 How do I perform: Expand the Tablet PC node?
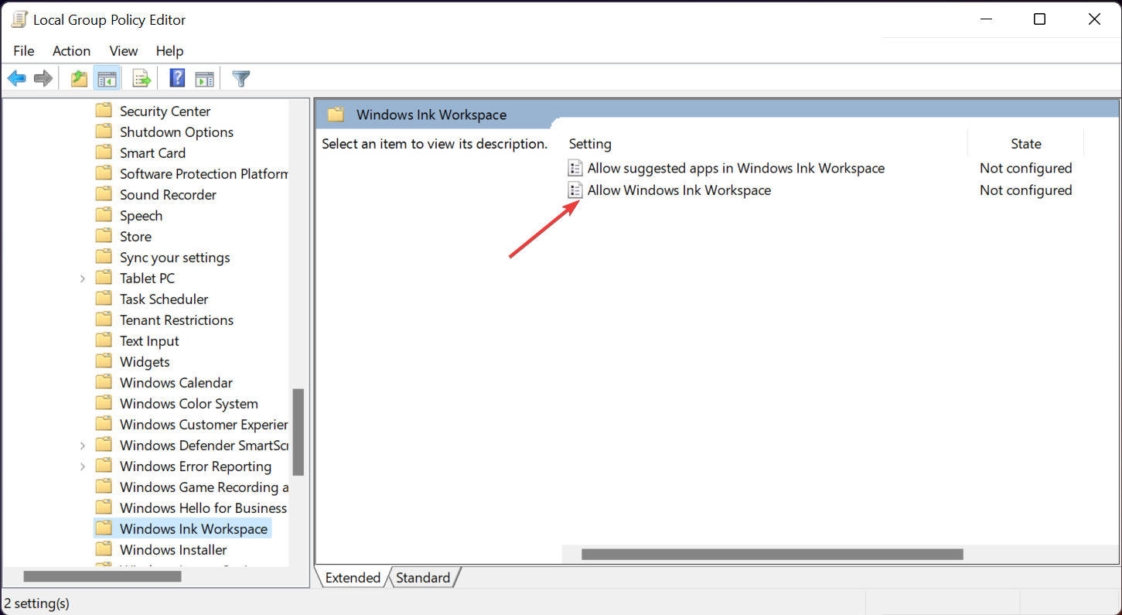point(83,277)
